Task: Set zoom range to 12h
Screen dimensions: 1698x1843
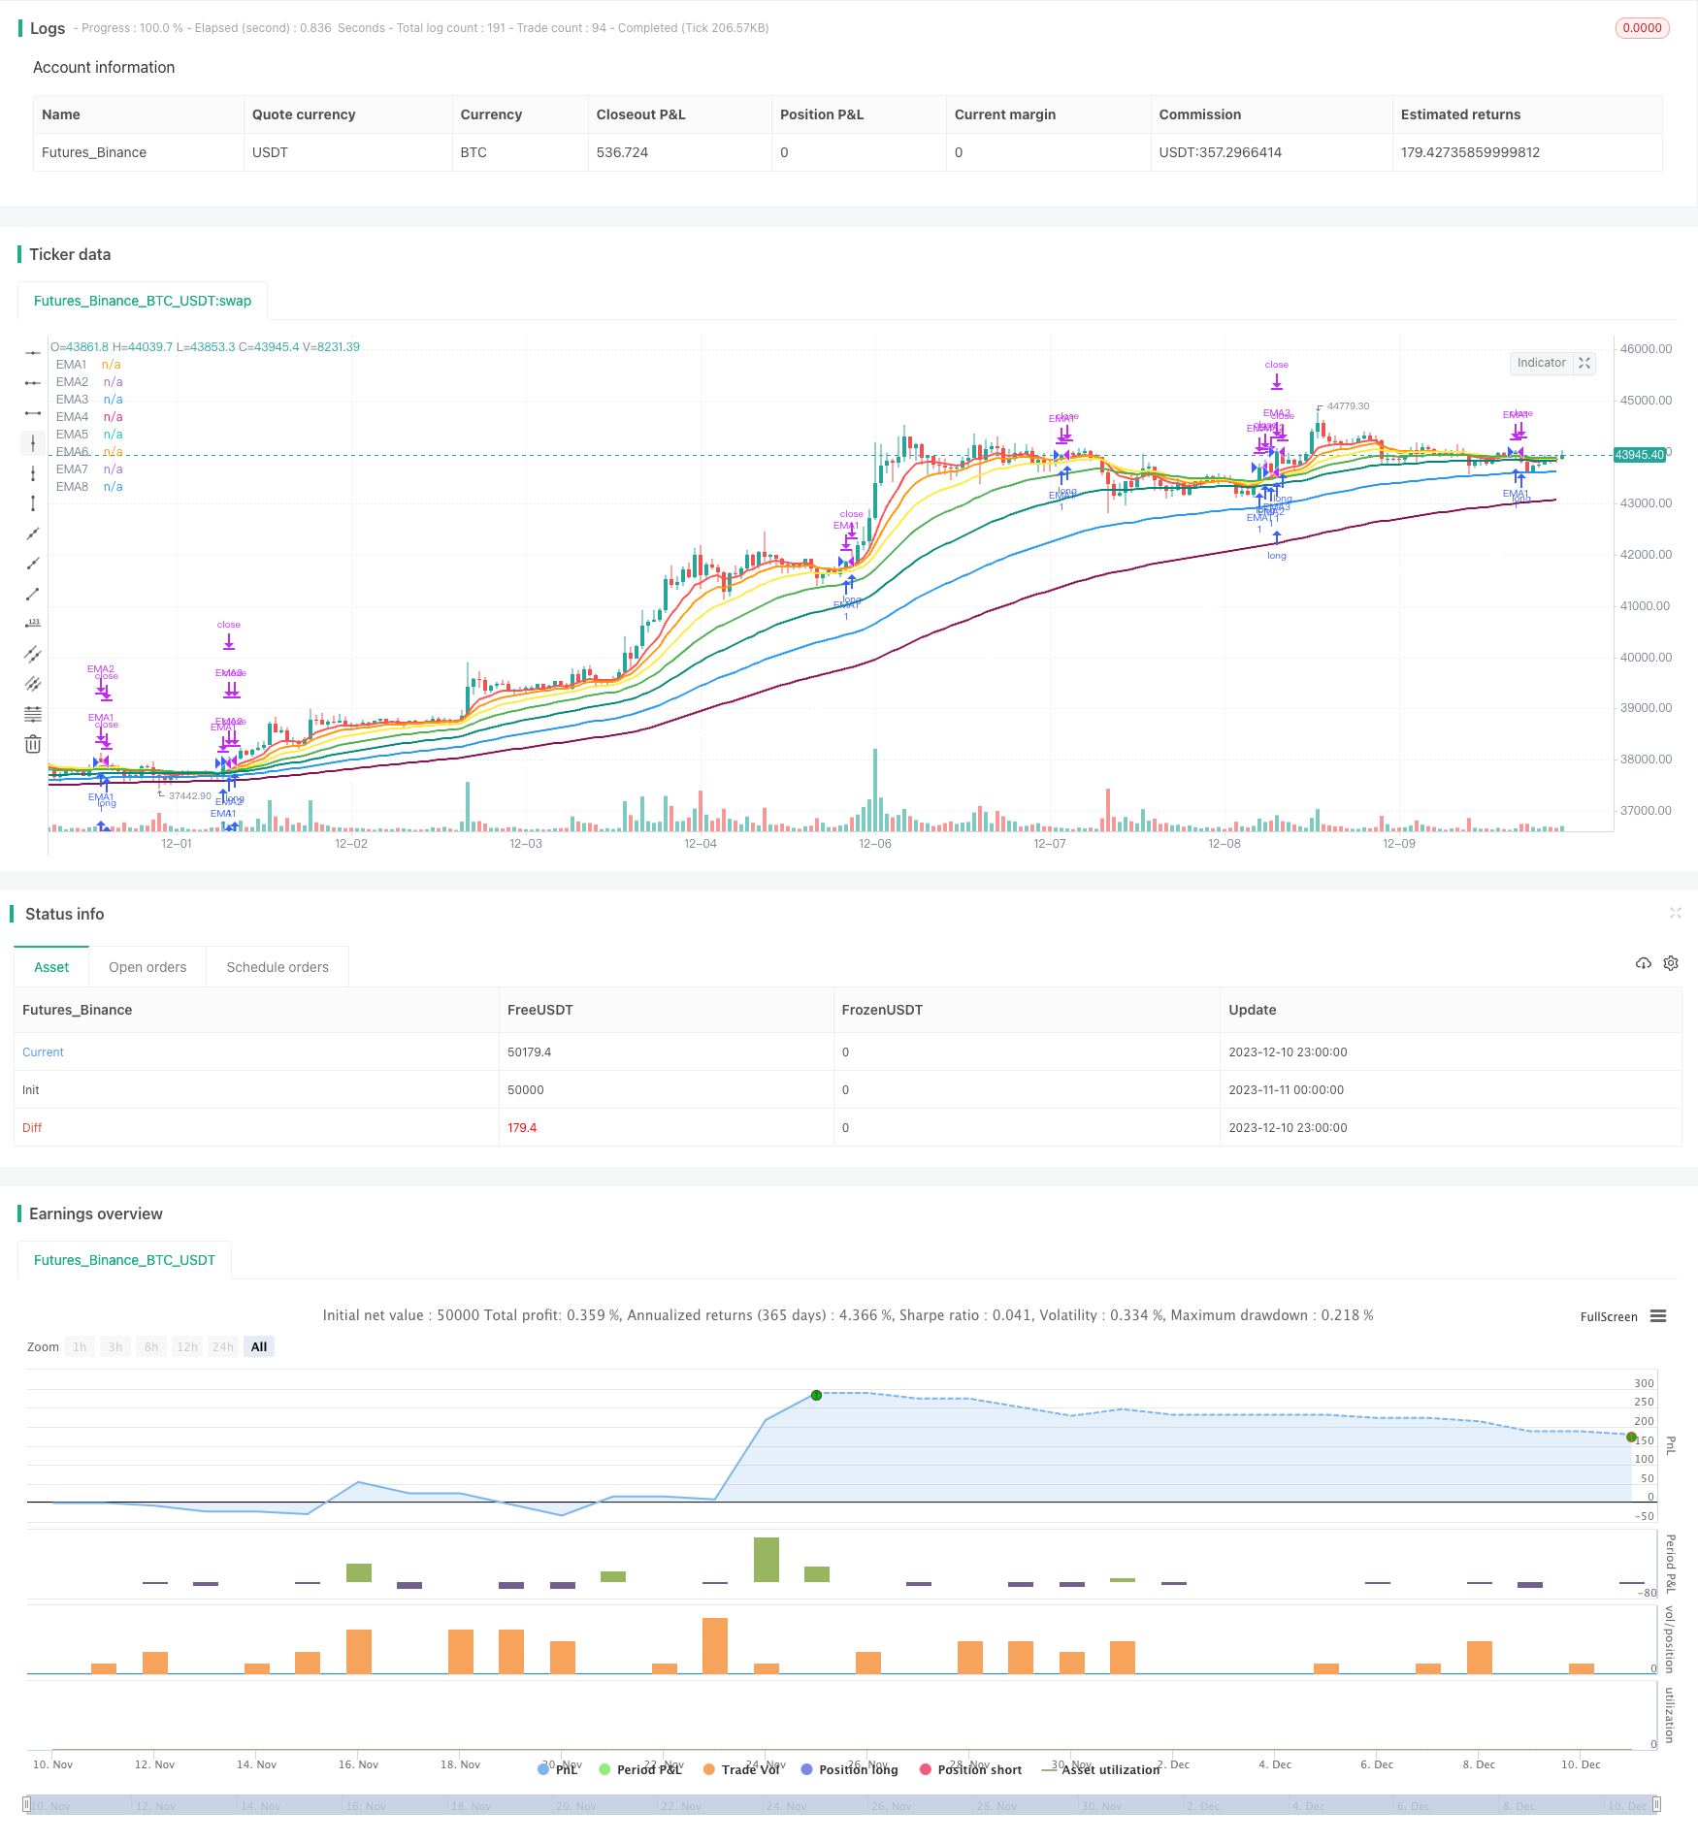Action: point(187,1346)
